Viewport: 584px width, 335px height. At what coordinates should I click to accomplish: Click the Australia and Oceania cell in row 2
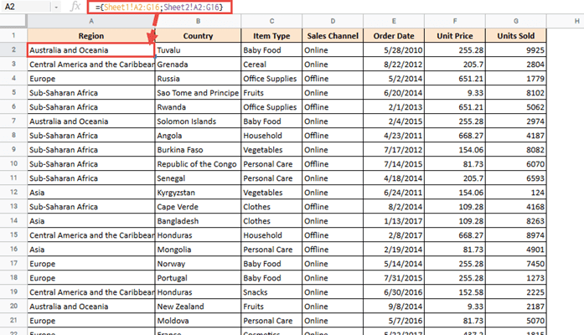90,50
